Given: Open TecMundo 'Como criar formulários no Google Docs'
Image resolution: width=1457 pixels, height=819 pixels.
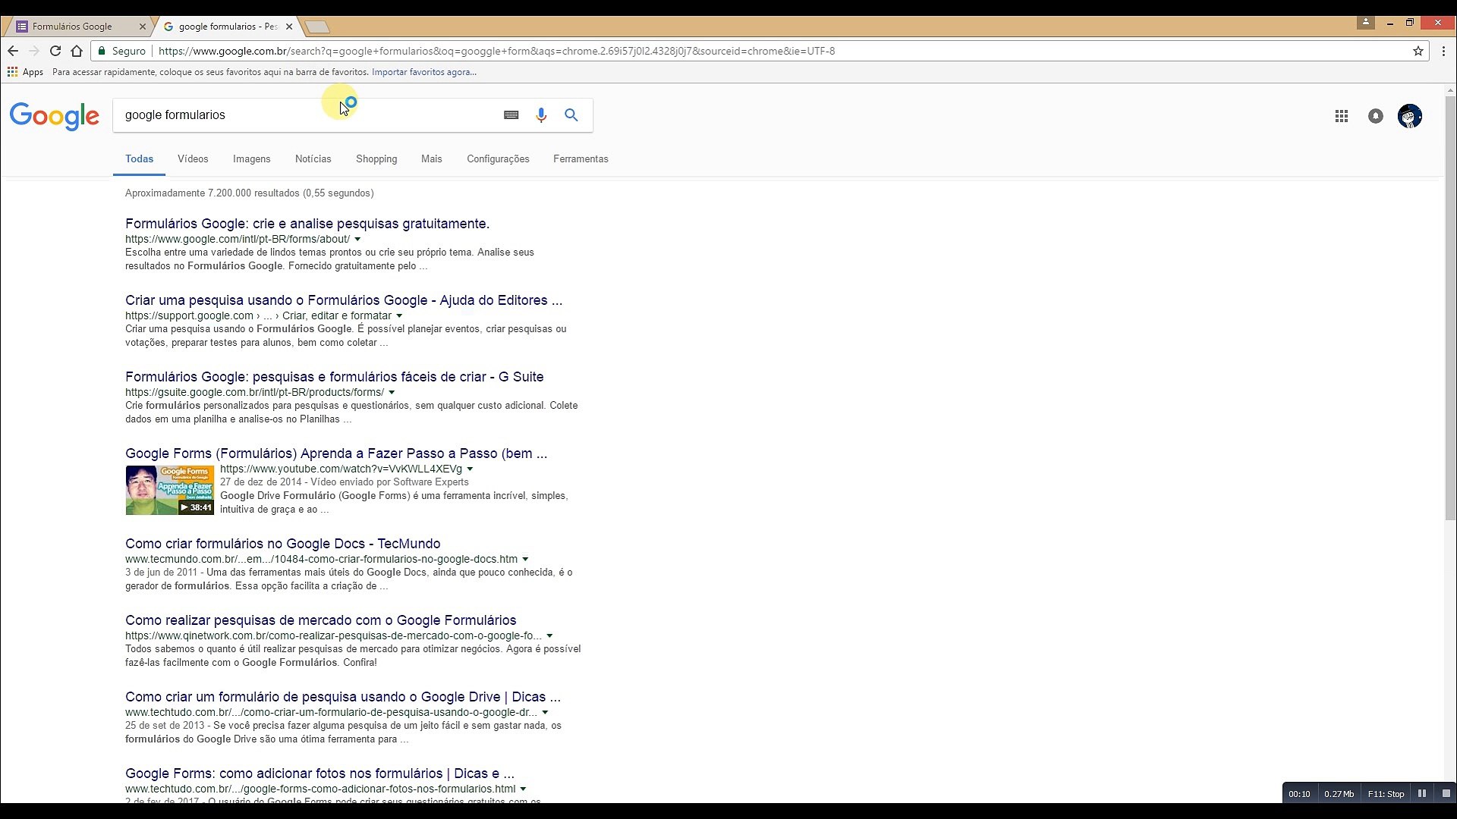Looking at the screenshot, I should click(283, 544).
